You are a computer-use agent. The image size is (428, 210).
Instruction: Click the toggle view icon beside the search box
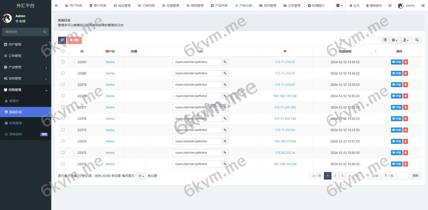[x=385, y=40]
